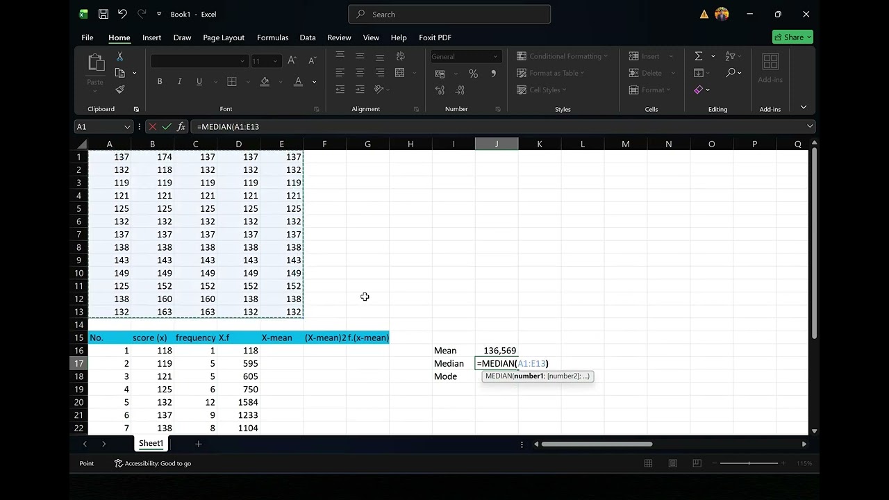Click Increase Decimal icon

[x=440, y=90]
